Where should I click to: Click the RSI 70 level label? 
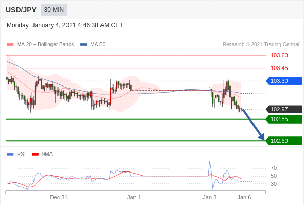(274, 168)
